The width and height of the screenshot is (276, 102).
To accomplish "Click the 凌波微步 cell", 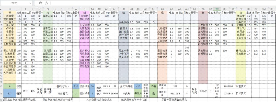I will pos(241,54).
